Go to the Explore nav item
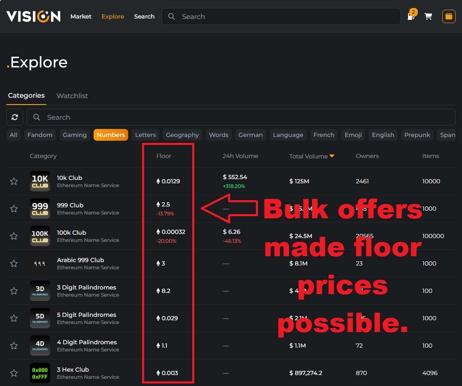Viewport: 462px width, 386px height. [x=113, y=16]
